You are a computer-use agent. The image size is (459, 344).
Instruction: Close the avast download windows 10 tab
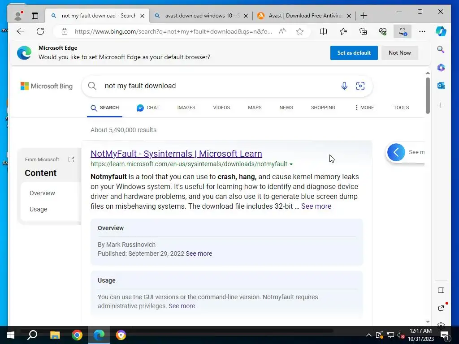(246, 16)
